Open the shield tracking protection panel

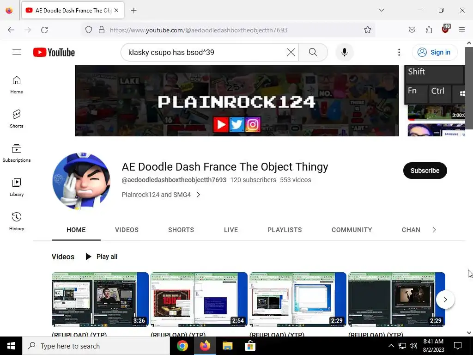tap(88, 30)
